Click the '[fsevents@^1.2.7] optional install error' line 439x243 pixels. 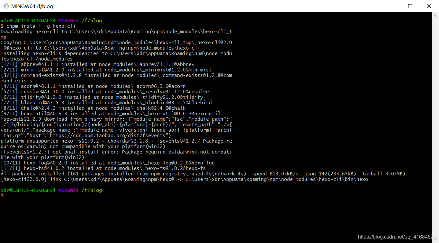(116, 152)
